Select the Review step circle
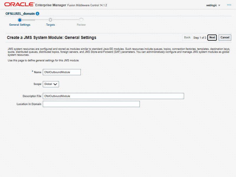This screenshot has width=236, height=177. coord(81,20)
